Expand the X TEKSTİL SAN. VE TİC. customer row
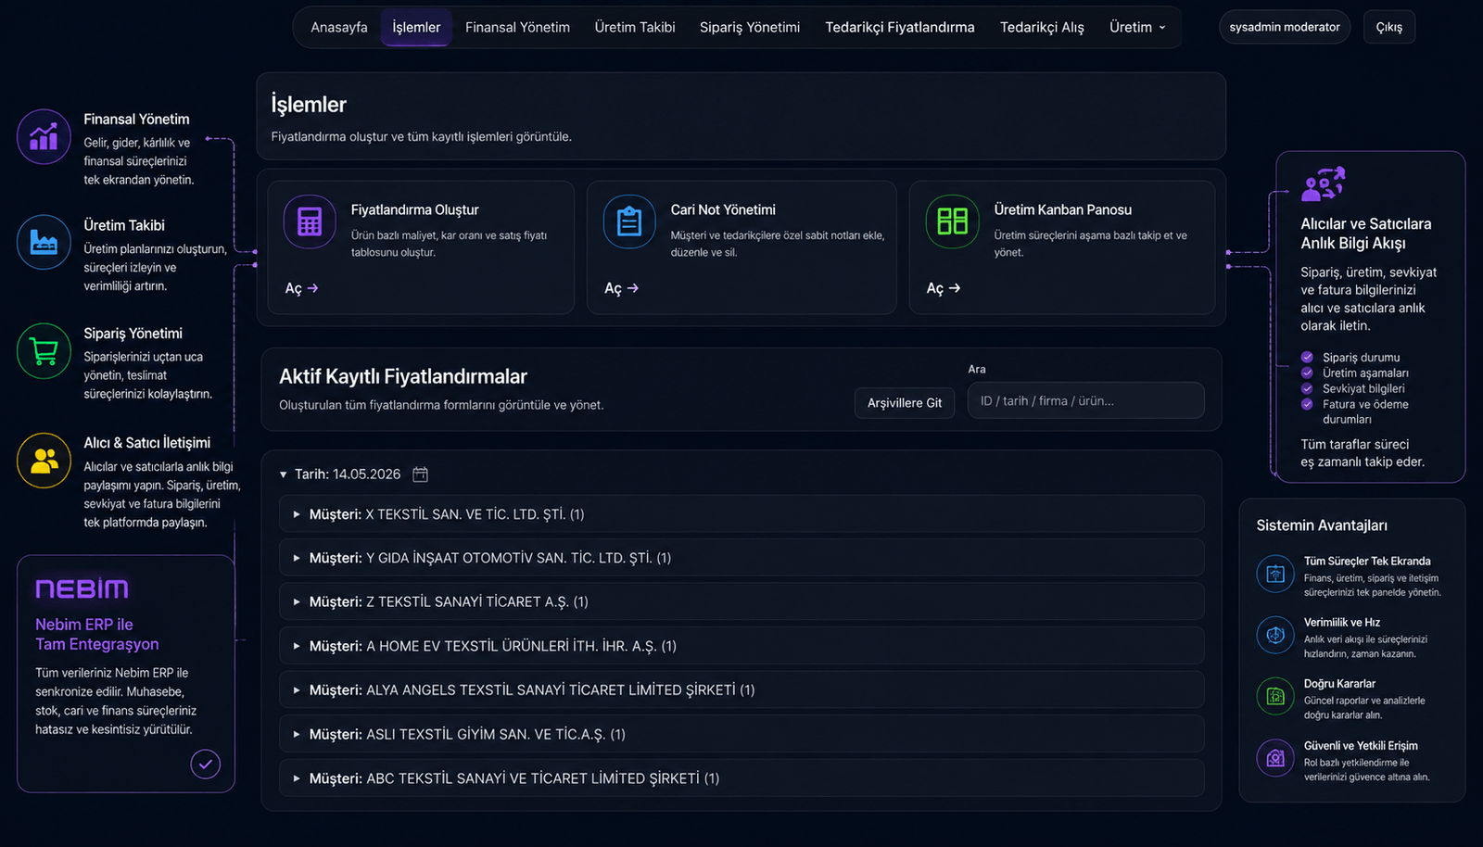This screenshot has width=1483, height=847. click(741, 514)
